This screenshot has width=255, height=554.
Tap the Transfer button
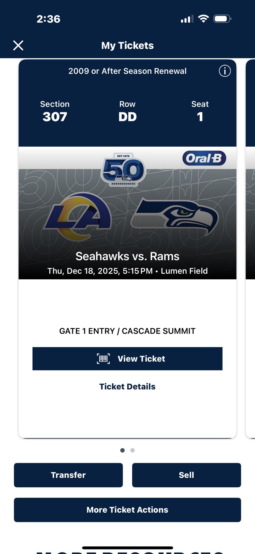click(68, 475)
